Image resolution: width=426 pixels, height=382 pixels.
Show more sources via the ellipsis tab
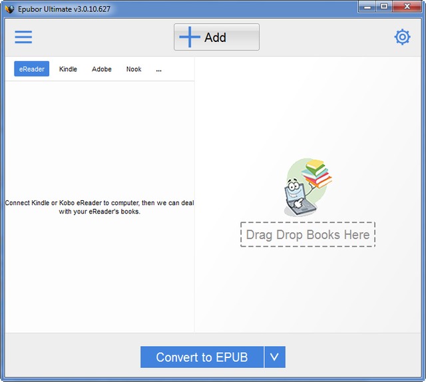coord(158,69)
